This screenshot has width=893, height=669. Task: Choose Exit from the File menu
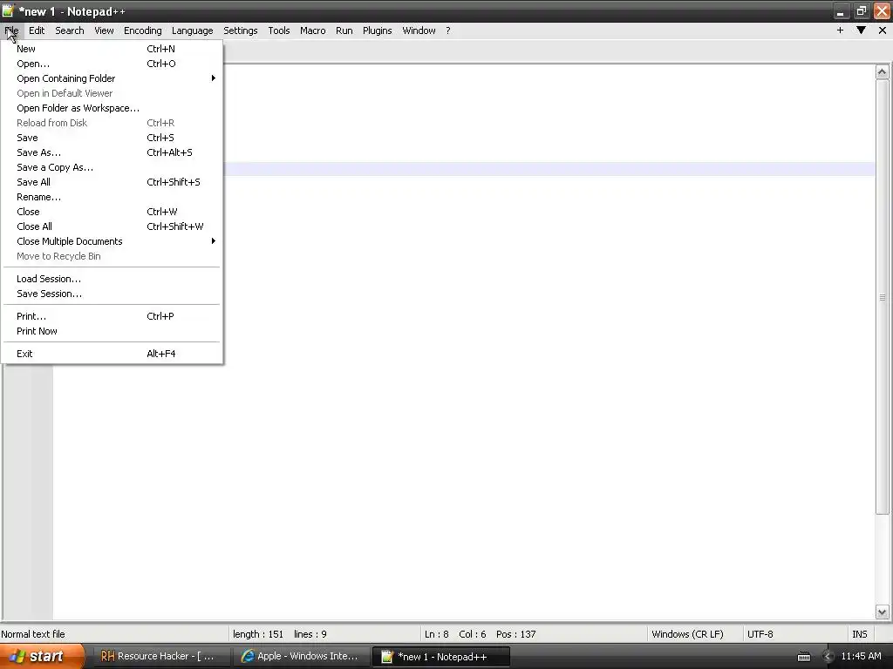[x=112, y=354]
